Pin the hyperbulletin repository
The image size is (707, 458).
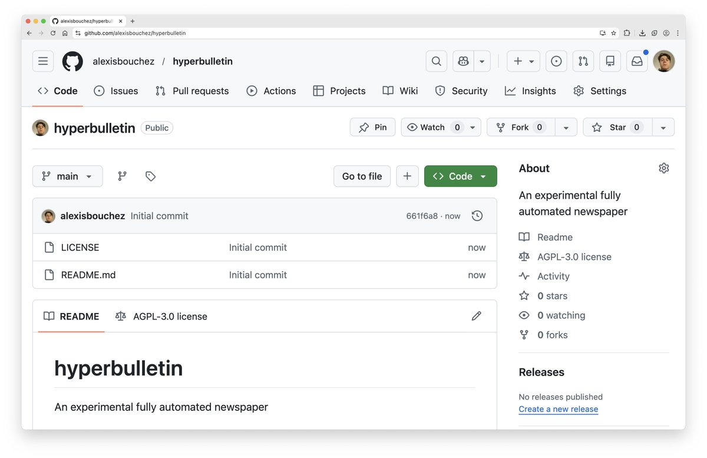pos(373,127)
